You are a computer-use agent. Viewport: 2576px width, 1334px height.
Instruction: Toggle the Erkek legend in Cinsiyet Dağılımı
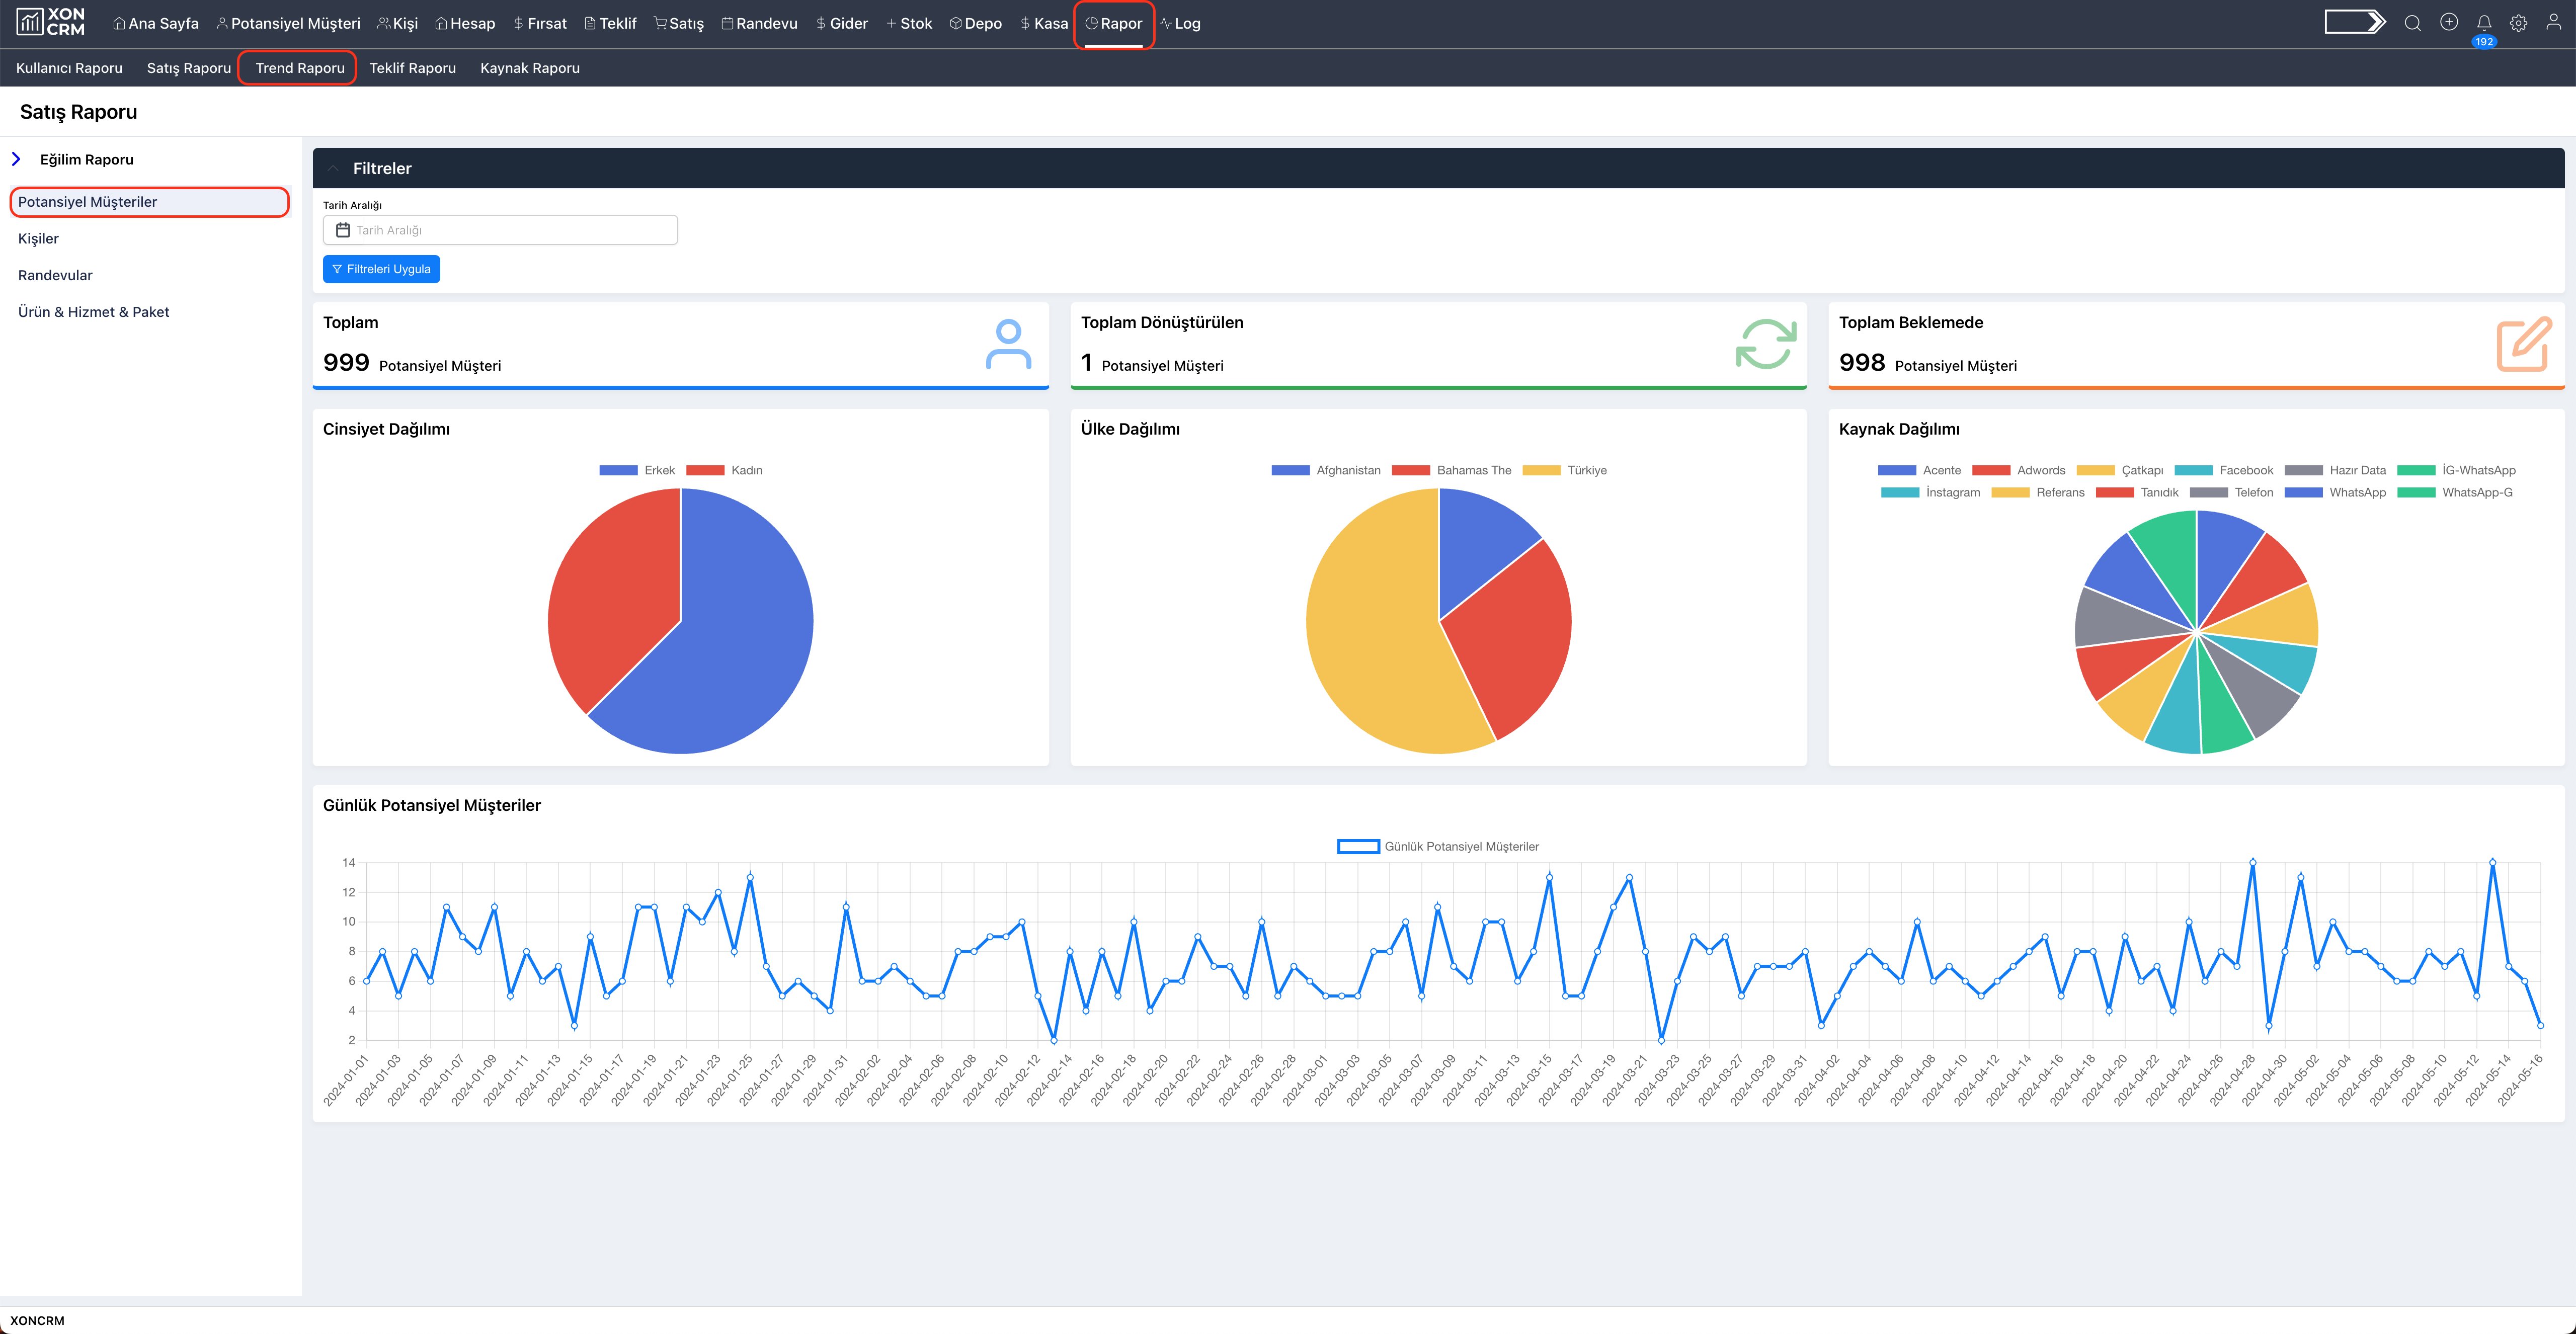637,470
